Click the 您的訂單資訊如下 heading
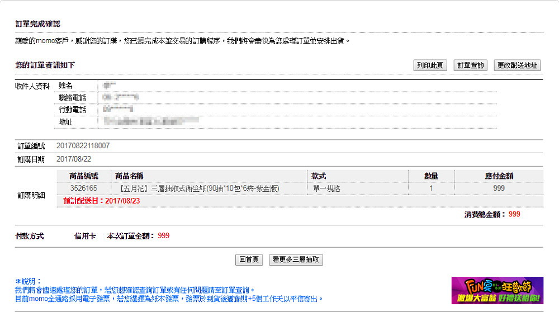Viewport: 559px width, 312px height. click(x=45, y=65)
